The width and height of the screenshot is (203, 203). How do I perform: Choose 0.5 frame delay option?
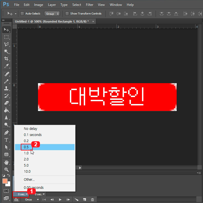(45, 147)
